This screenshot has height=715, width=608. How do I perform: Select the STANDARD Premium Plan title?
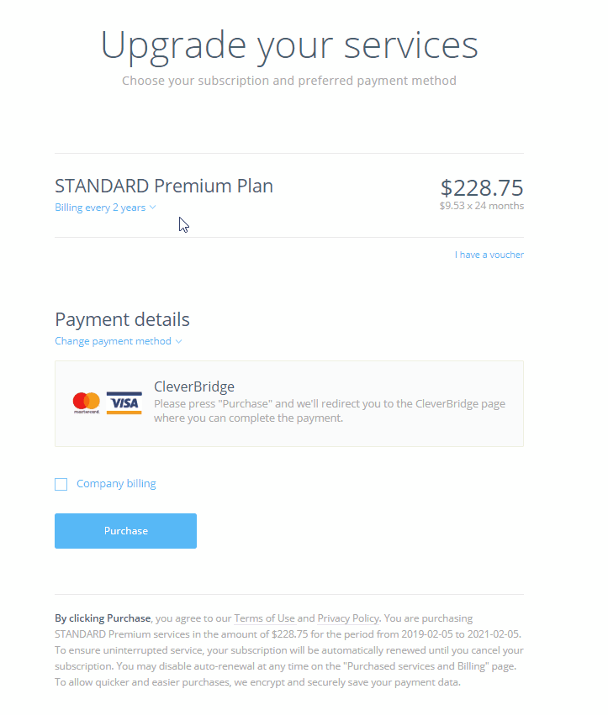(x=163, y=186)
